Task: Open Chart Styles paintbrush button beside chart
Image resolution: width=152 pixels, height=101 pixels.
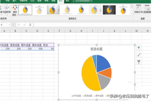Action: click(139, 55)
